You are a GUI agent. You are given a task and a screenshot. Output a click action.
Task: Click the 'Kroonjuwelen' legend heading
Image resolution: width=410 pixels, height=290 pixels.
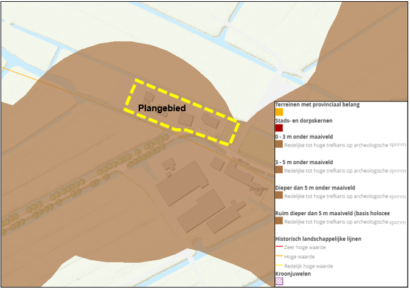(x=293, y=274)
